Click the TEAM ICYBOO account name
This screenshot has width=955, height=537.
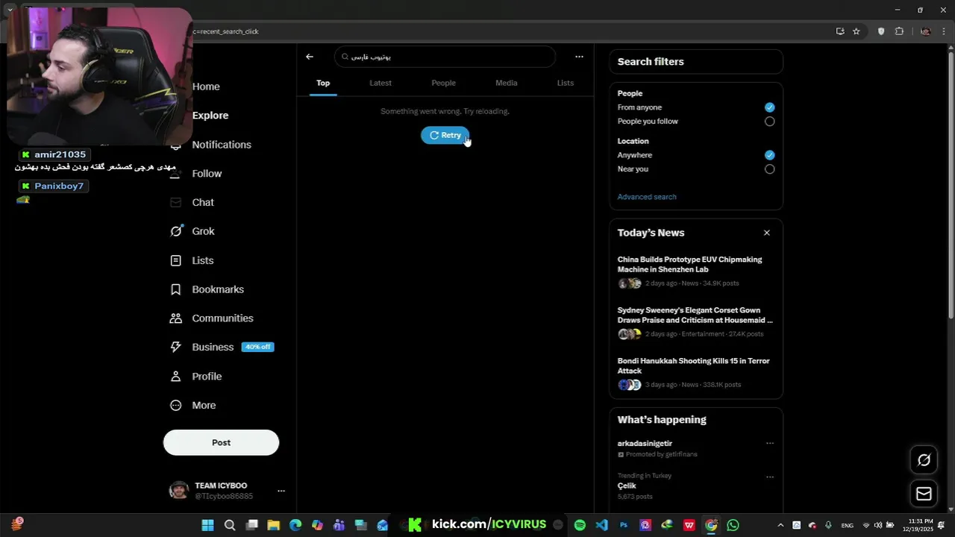221,486
